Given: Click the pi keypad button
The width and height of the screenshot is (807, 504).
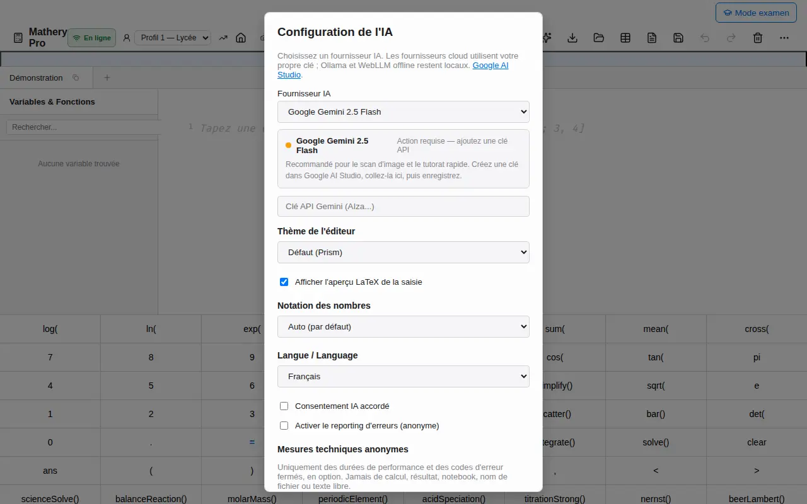Looking at the screenshot, I should [x=757, y=357].
